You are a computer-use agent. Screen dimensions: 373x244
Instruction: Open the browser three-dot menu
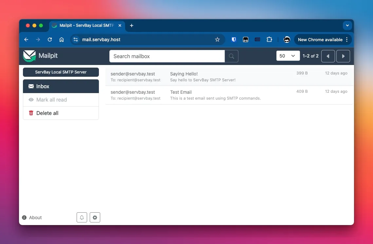(x=347, y=40)
